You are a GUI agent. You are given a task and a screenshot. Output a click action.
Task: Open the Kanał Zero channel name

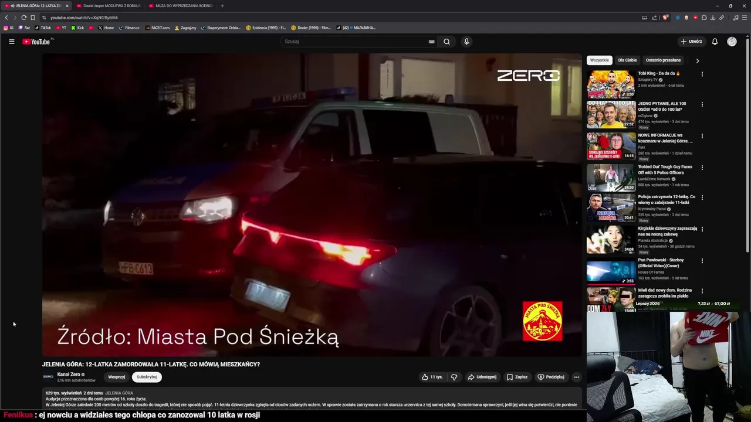pos(69,375)
